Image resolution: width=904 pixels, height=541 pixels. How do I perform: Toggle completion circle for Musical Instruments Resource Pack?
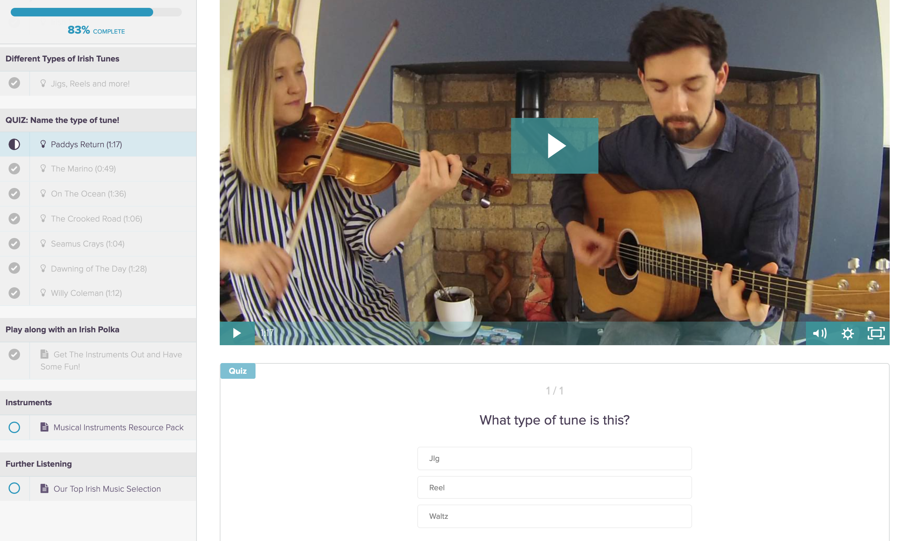(x=14, y=427)
